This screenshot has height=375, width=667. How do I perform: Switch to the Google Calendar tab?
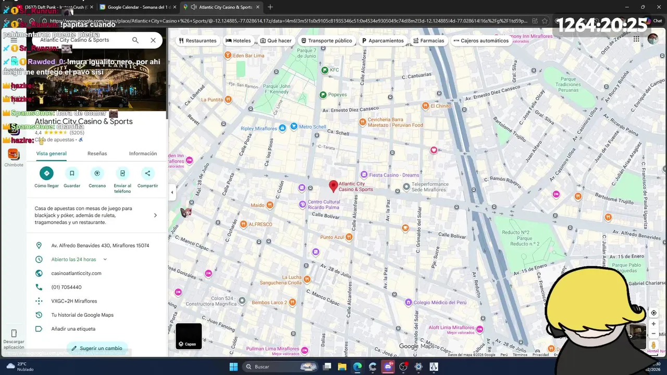tap(138, 7)
